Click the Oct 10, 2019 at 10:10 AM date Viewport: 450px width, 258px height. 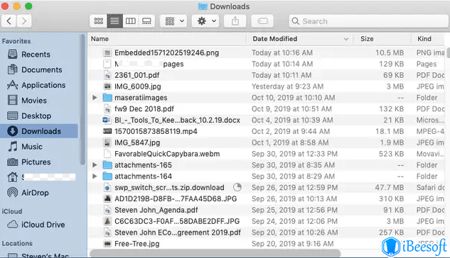(x=294, y=98)
